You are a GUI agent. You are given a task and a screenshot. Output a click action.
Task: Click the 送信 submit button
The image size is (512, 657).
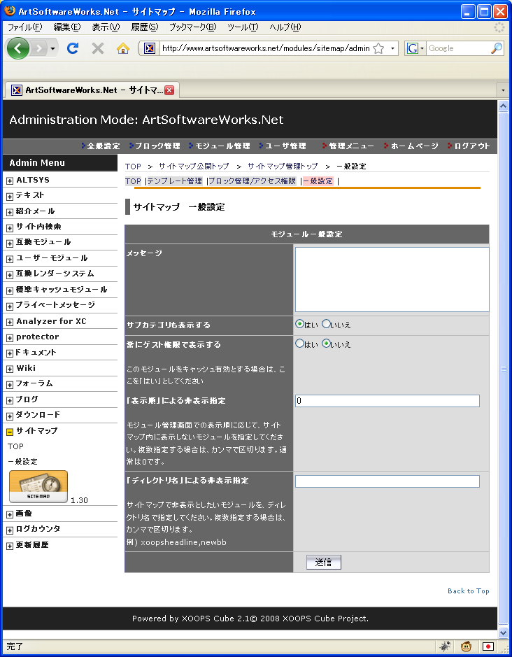pos(323,562)
